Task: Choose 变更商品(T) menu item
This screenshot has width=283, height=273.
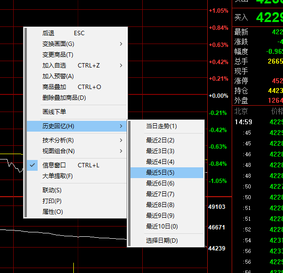Action: 77,55
